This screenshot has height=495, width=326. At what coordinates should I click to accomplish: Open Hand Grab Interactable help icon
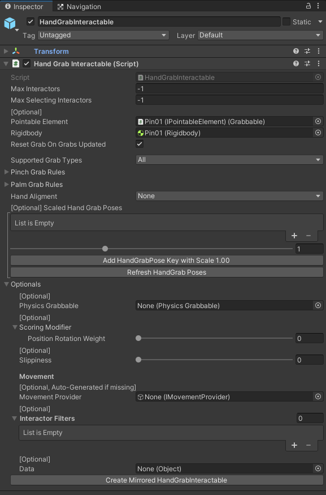point(295,64)
